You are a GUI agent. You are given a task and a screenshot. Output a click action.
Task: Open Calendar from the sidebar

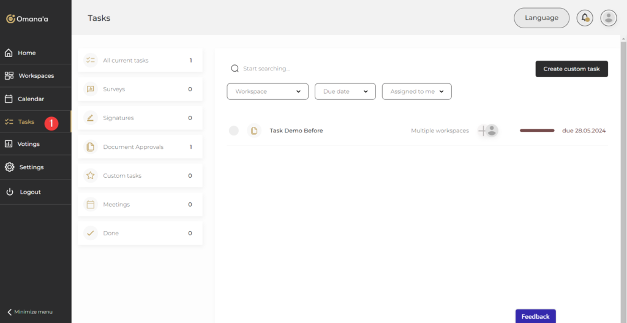(31, 99)
